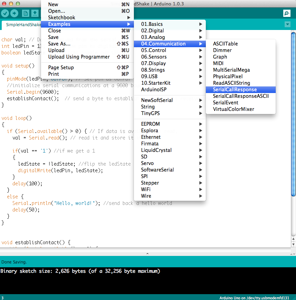Select the 04.Communication submenu entry
296x300 pixels.
tap(170, 44)
